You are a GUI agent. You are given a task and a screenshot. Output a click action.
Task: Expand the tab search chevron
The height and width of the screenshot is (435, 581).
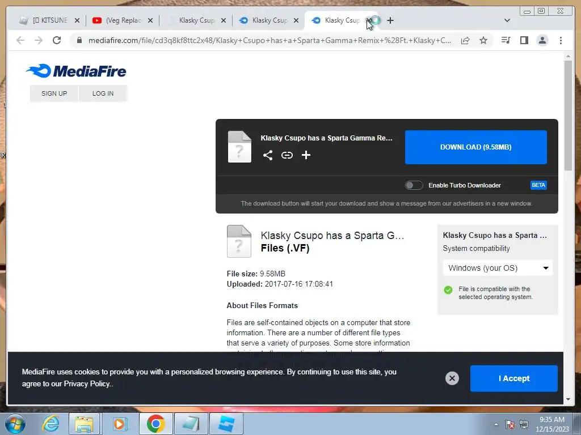507,20
